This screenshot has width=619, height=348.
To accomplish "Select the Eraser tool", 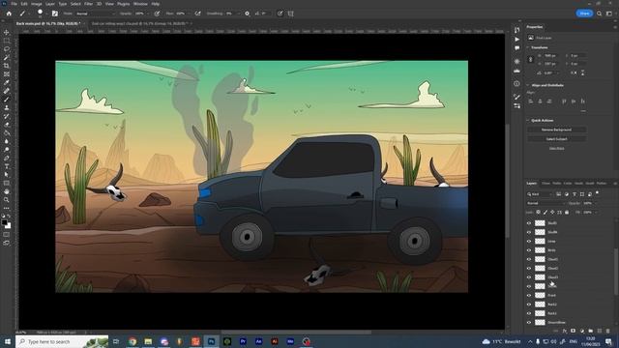I will click(x=7, y=125).
